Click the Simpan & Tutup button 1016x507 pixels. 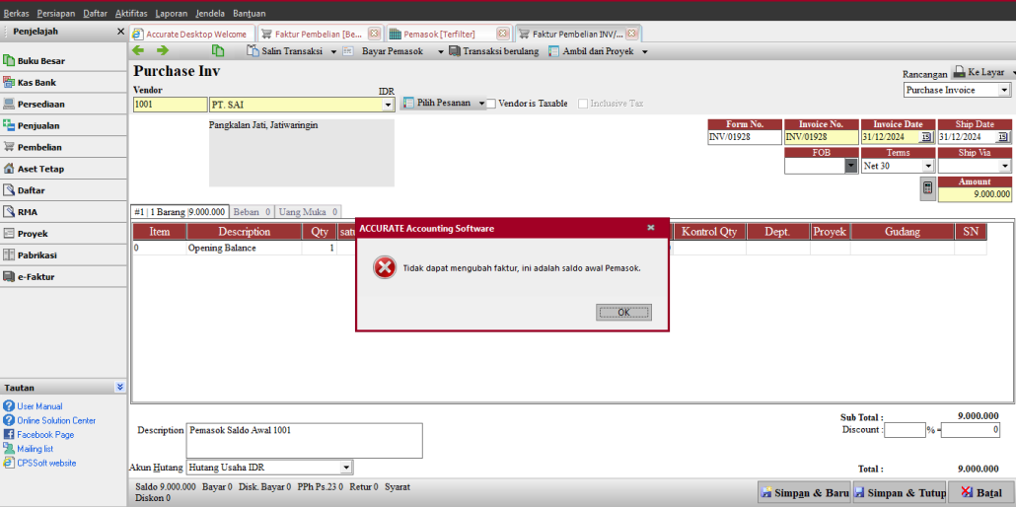[899, 492]
